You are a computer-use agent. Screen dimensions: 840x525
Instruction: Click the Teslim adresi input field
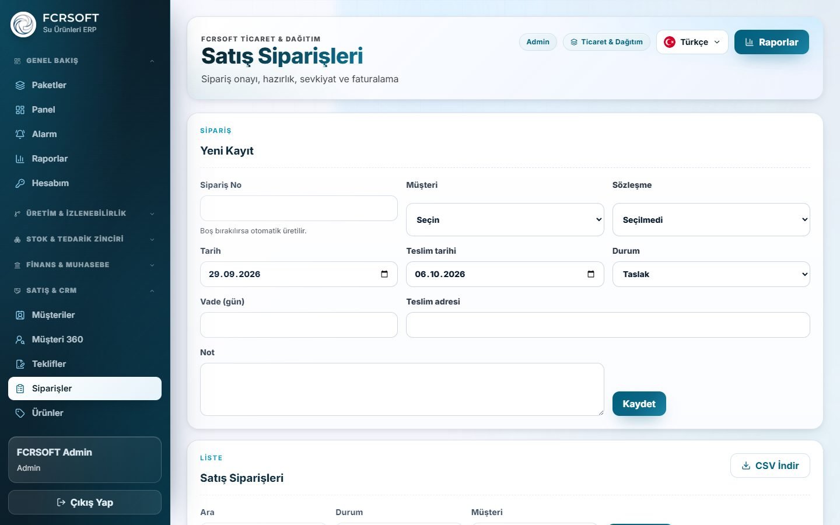coord(608,325)
